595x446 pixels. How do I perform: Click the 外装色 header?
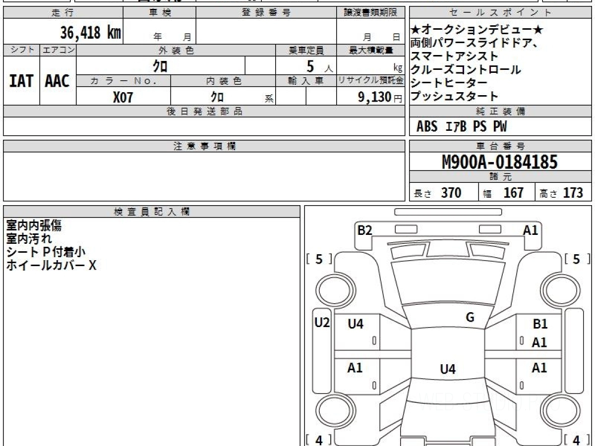coord(176,50)
